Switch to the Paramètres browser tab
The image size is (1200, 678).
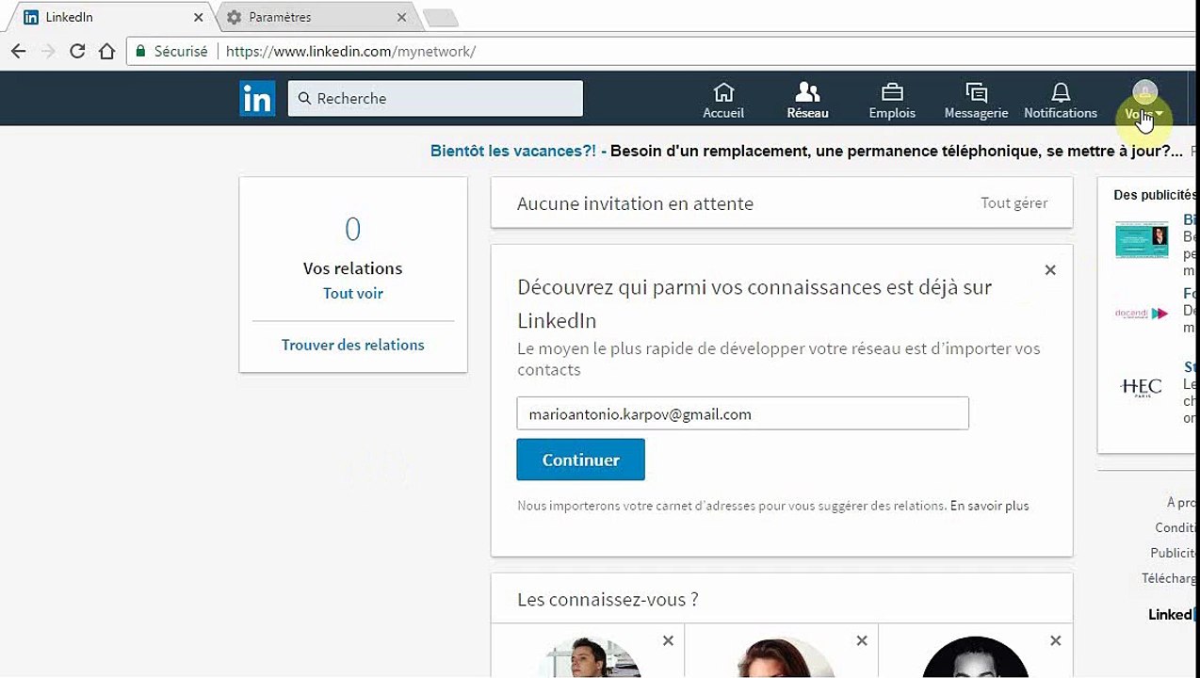317,17
